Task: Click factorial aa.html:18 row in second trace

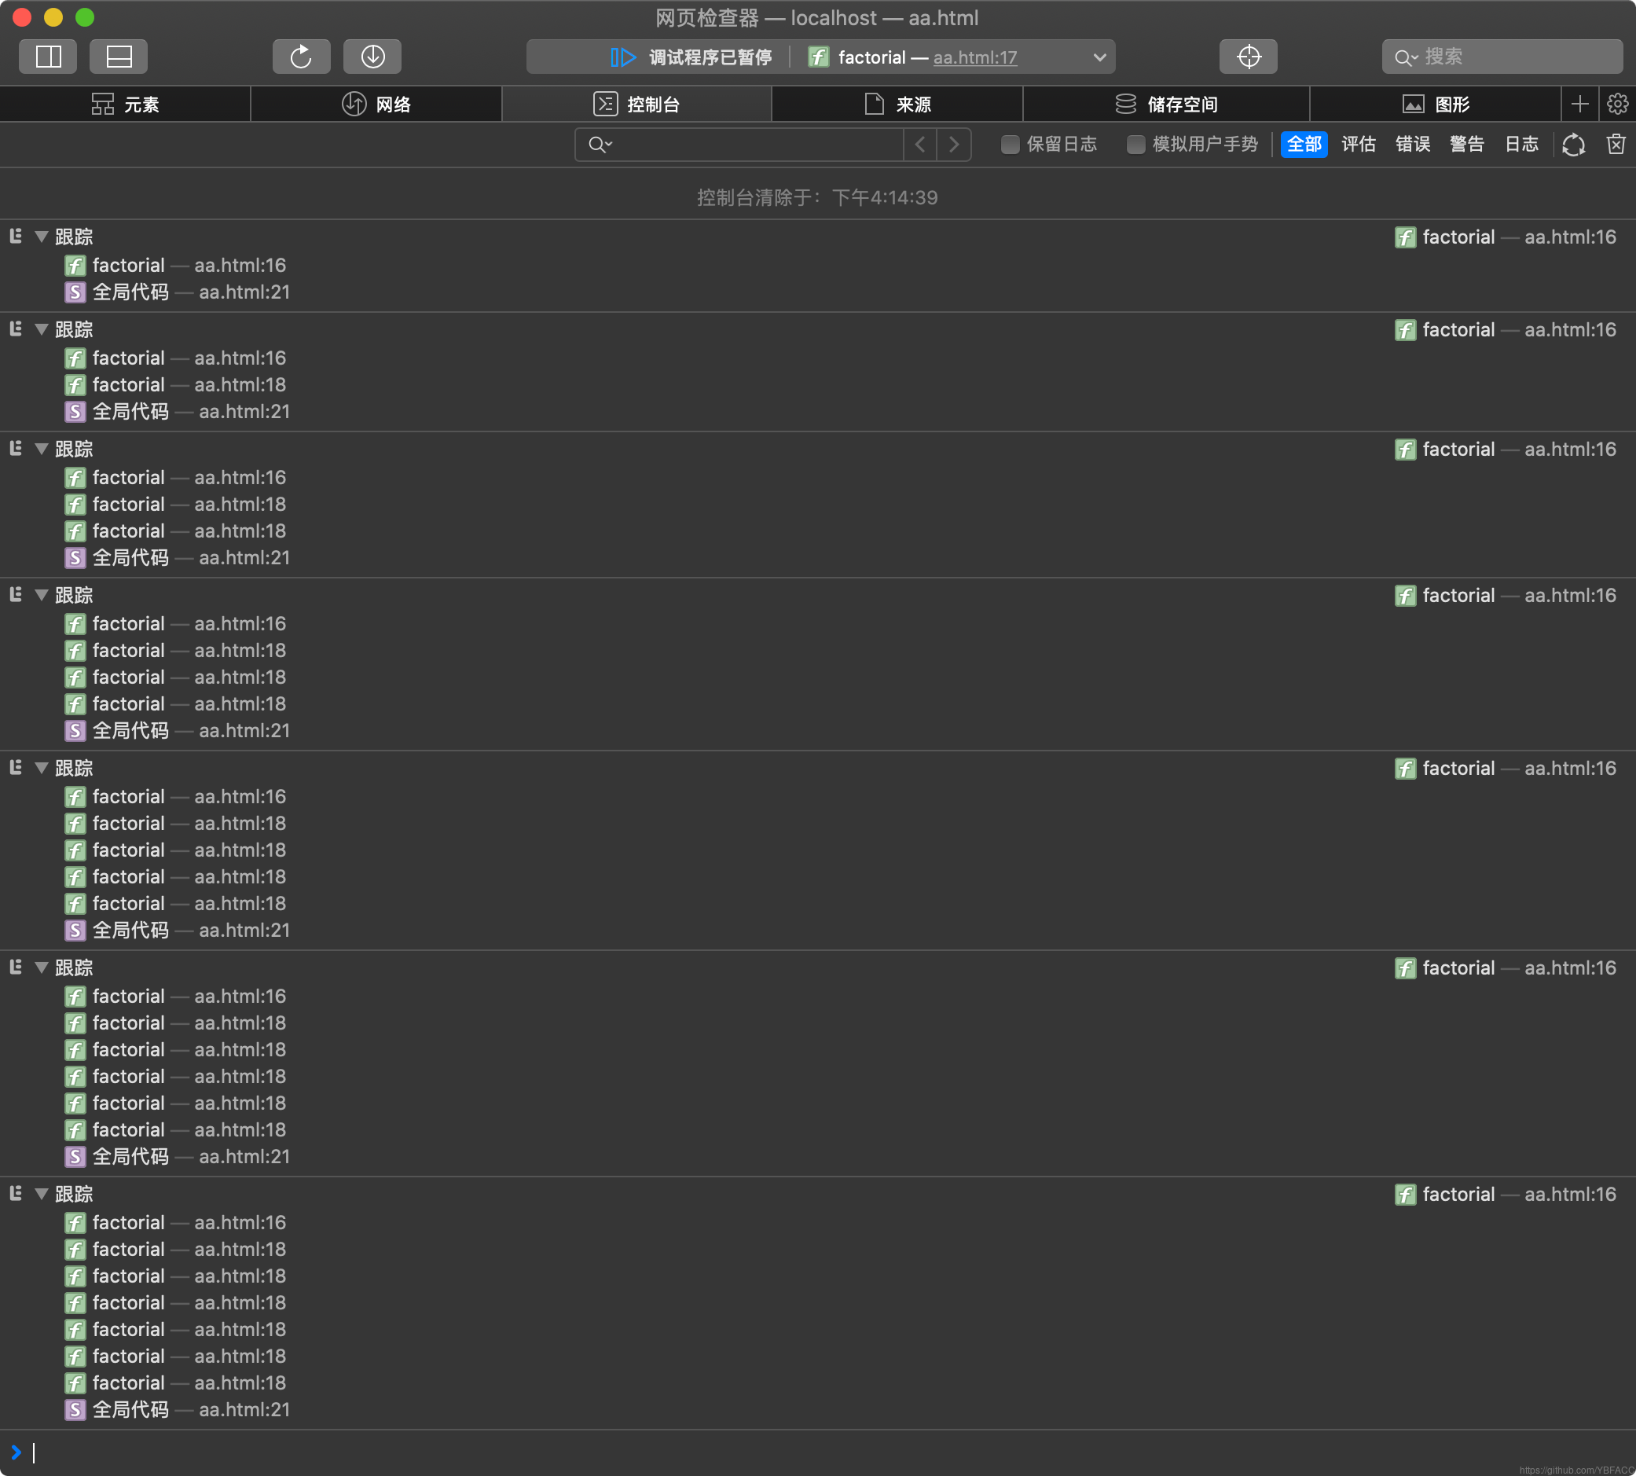Action: click(176, 384)
